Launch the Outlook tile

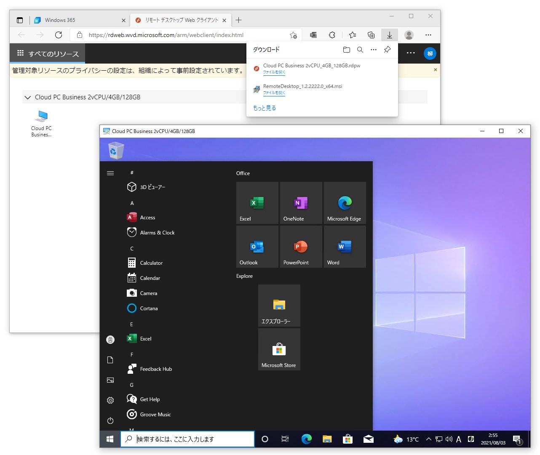coord(257,247)
